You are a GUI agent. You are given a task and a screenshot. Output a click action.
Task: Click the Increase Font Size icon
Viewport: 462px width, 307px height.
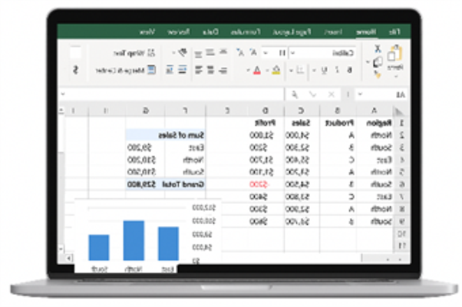pyautogui.click(x=254, y=52)
